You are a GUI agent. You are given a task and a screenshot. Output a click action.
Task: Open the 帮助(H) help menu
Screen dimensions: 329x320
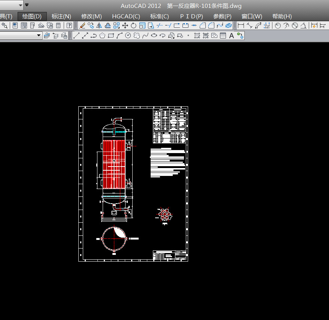tap(282, 16)
